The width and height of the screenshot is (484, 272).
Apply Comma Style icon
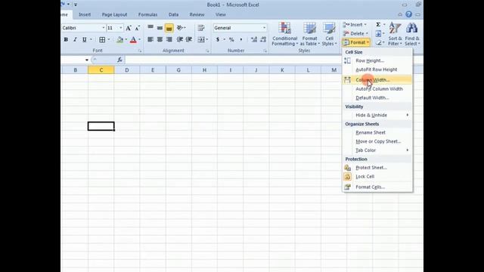[241, 39]
